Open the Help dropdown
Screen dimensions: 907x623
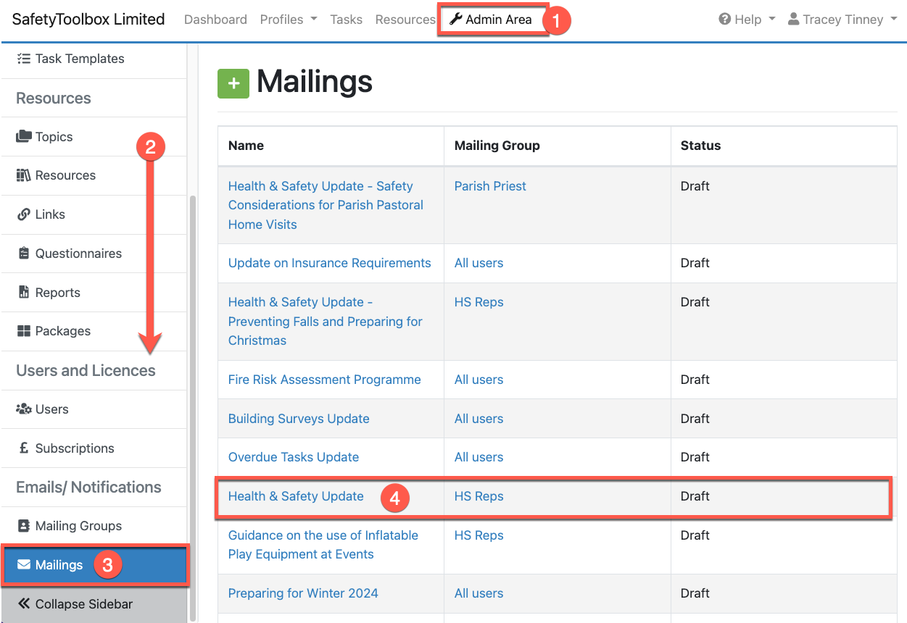[747, 20]
